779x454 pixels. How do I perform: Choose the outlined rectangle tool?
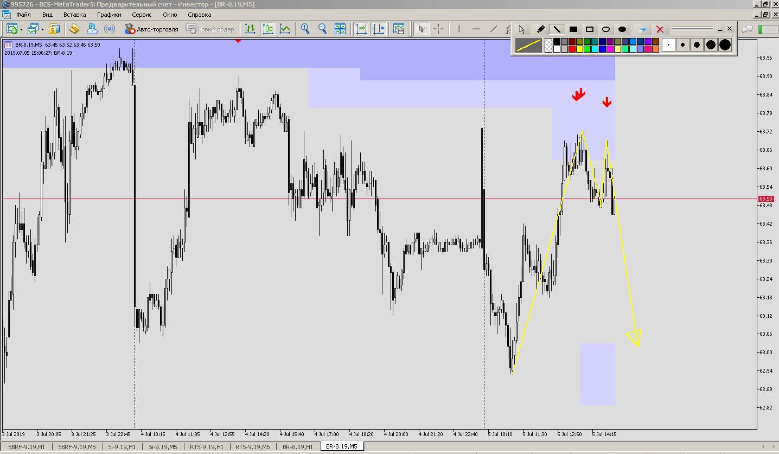[x=590, y=29]
